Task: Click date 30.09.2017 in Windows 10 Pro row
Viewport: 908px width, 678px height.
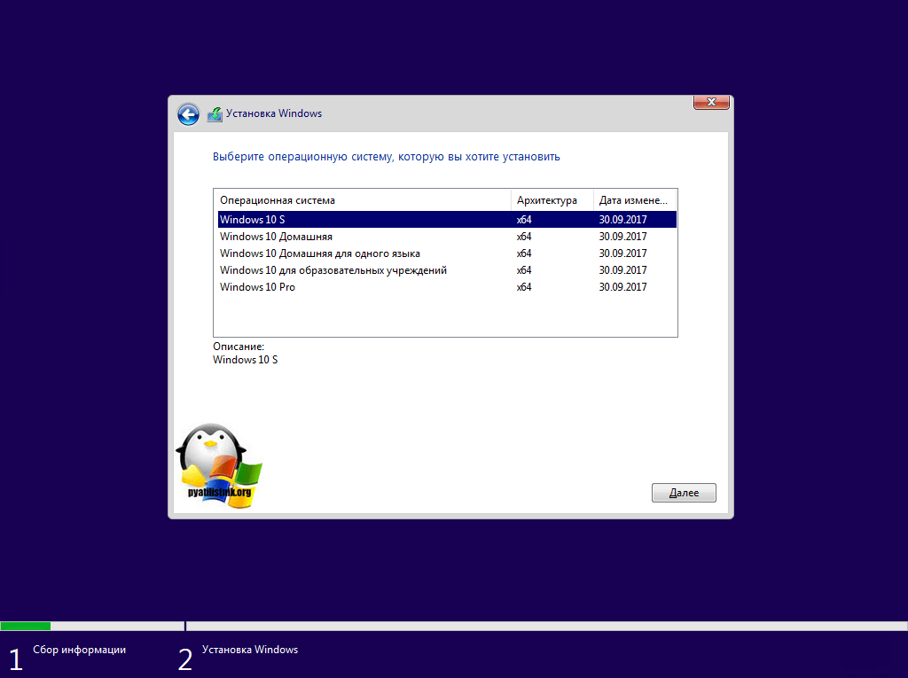Action: tap(622, 286)
